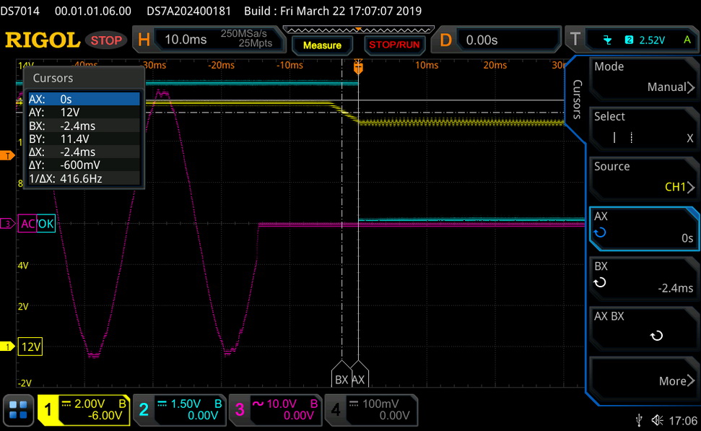The height and width of the screenshot is (431, 701).
Task: Click the channel 1 offset -6.00V
Action: (x=105, y=416)
